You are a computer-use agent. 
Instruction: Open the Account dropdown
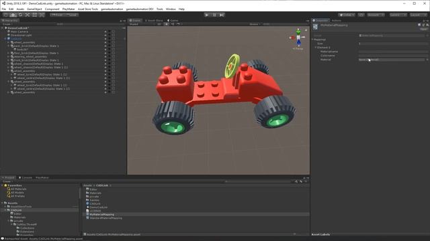coord(376,15)
